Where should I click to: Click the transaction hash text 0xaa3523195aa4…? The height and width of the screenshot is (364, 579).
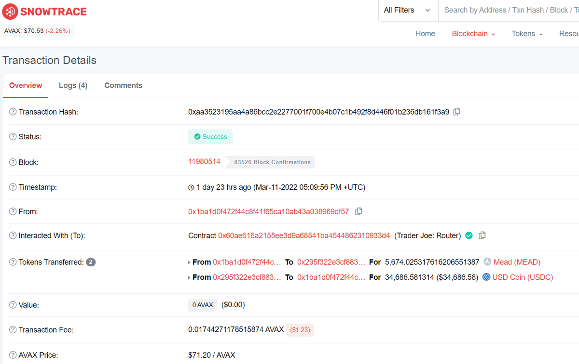point(318,112)
